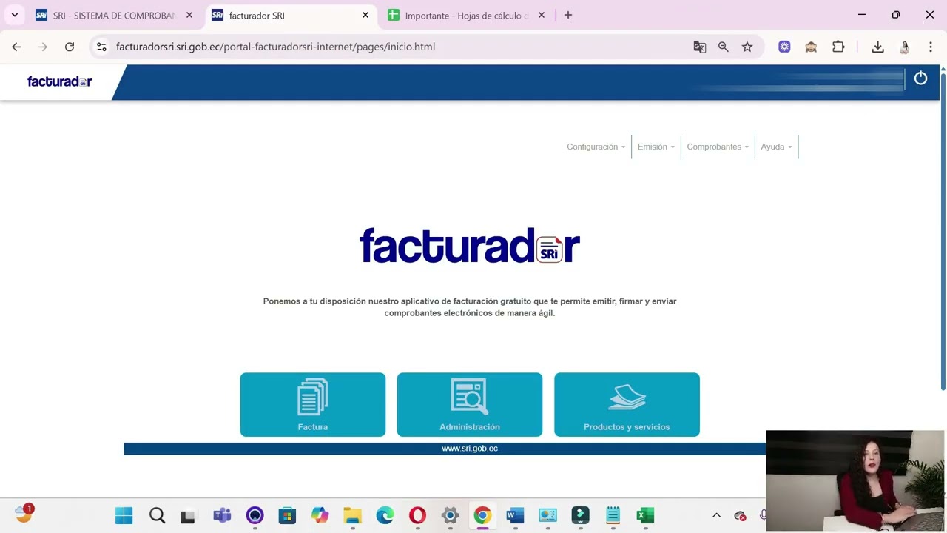This screenshot has width=947, height=533.
Task: Expand the Emisión dropdown menu
Action: 656,147
